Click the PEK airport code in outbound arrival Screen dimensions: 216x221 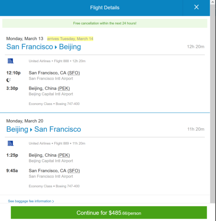64,88
